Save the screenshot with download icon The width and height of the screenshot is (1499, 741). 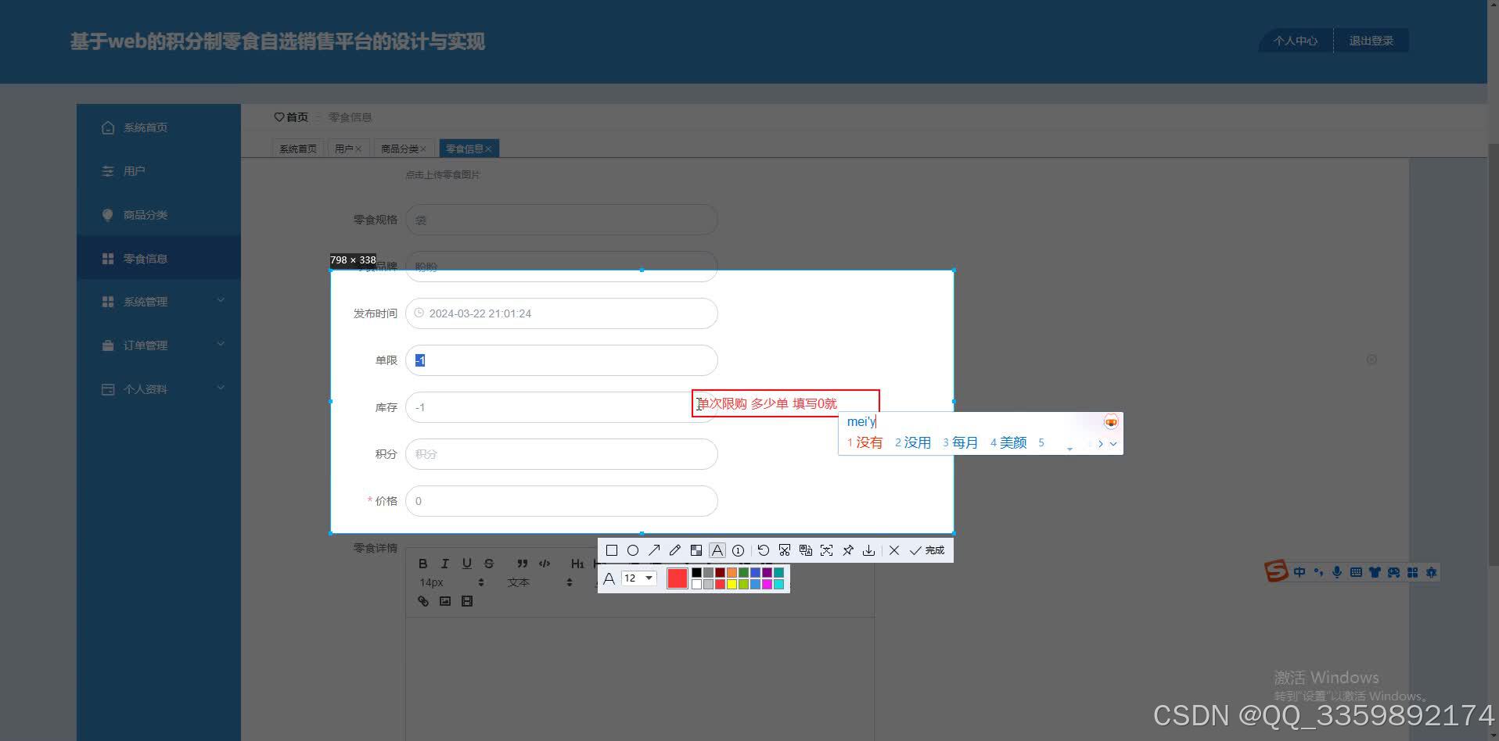(868, 550)
